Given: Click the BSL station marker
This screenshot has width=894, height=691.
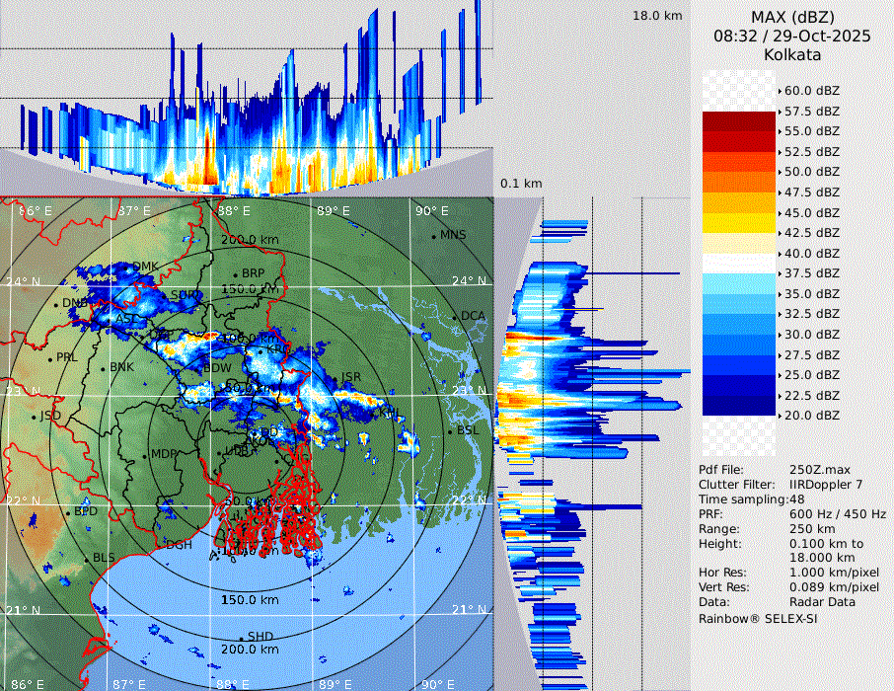Looking at the screenshot, I should 451,431.
